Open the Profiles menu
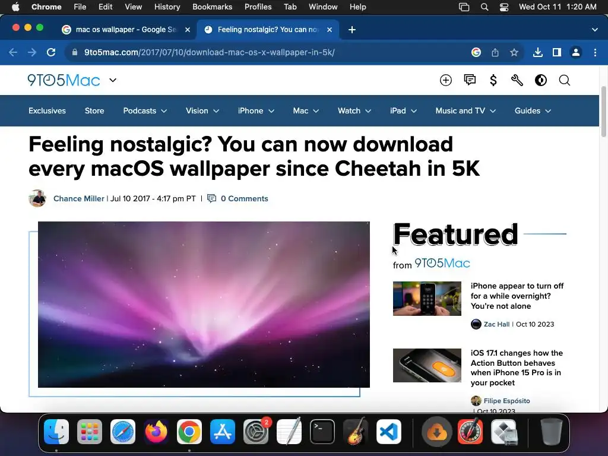 pyautogui.click(x=258, y=7)
